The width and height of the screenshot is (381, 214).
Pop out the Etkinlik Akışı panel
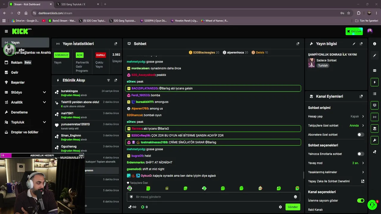pos(116,80)
